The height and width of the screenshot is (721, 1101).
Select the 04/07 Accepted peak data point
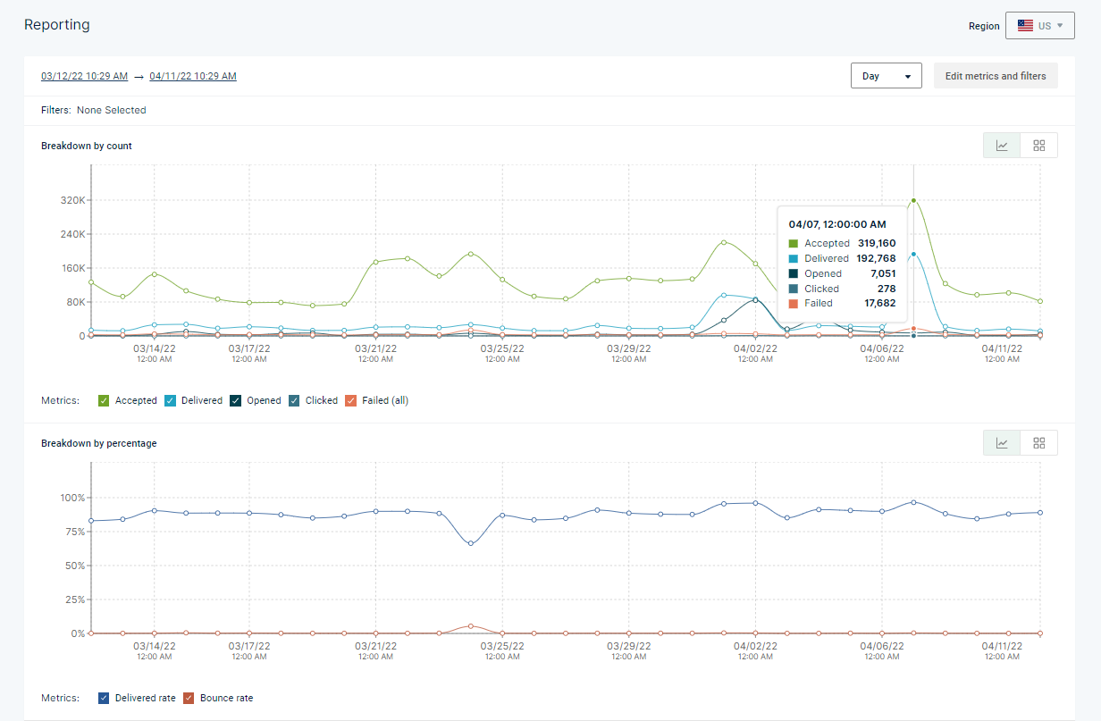pyautogui.click(x=913, y=200)
